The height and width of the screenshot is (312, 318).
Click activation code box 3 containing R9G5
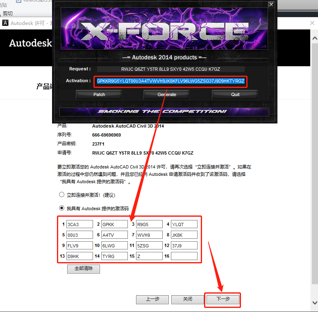pyautogui.click(x=150, y=224)
